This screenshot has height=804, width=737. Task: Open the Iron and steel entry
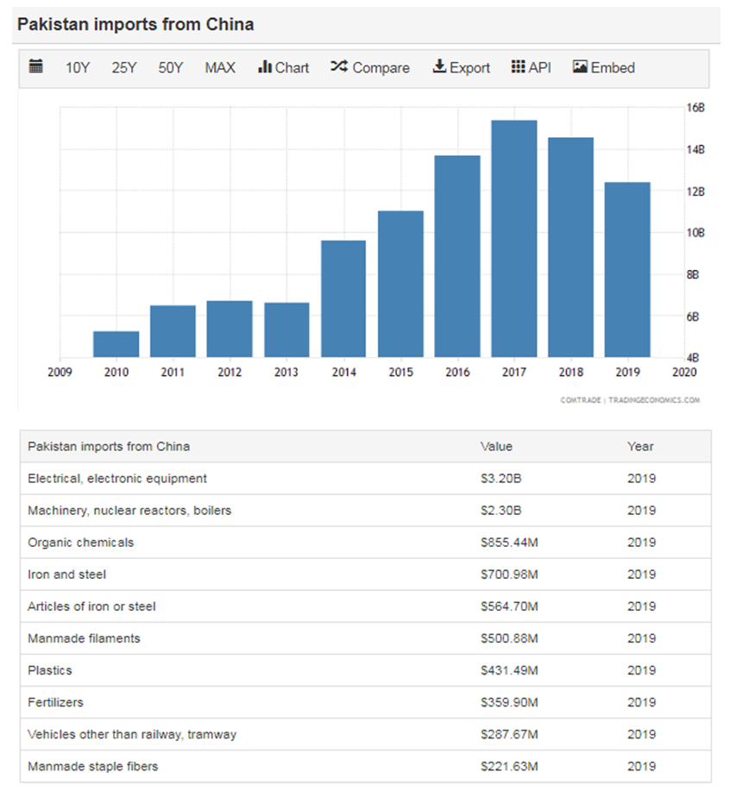(x=66, y=575)
